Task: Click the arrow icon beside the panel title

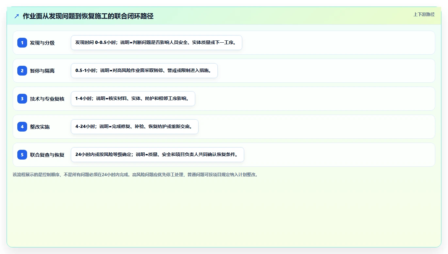Action: click(17, 16)
